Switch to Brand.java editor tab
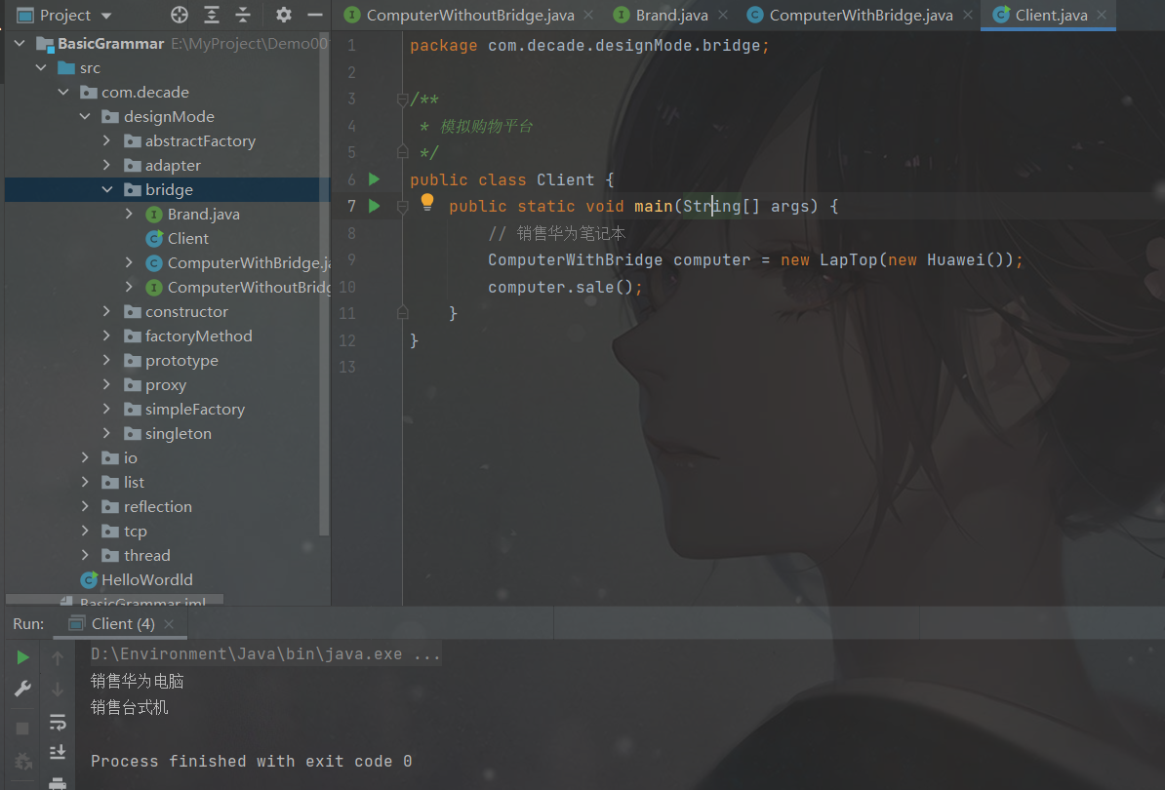 [671, 15]
